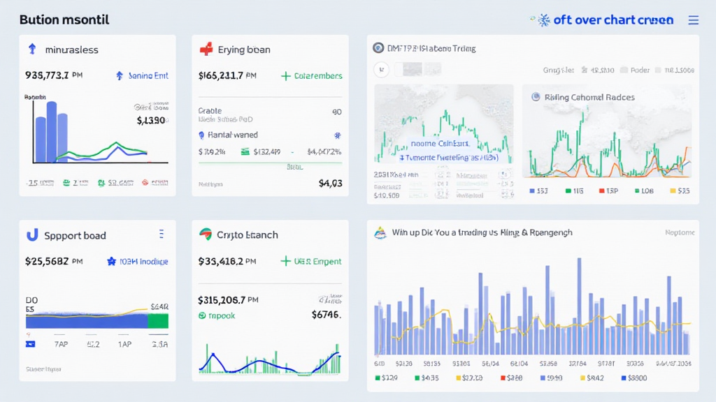Click the plus UES Empent button

click(x=311, y=262)
